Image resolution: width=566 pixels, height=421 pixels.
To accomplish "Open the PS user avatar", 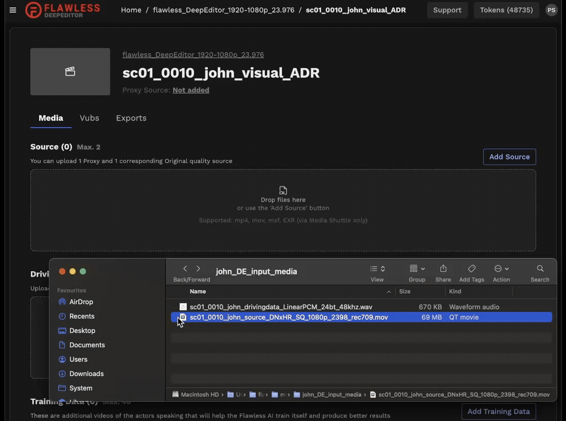I will click(x=551, y=10).
